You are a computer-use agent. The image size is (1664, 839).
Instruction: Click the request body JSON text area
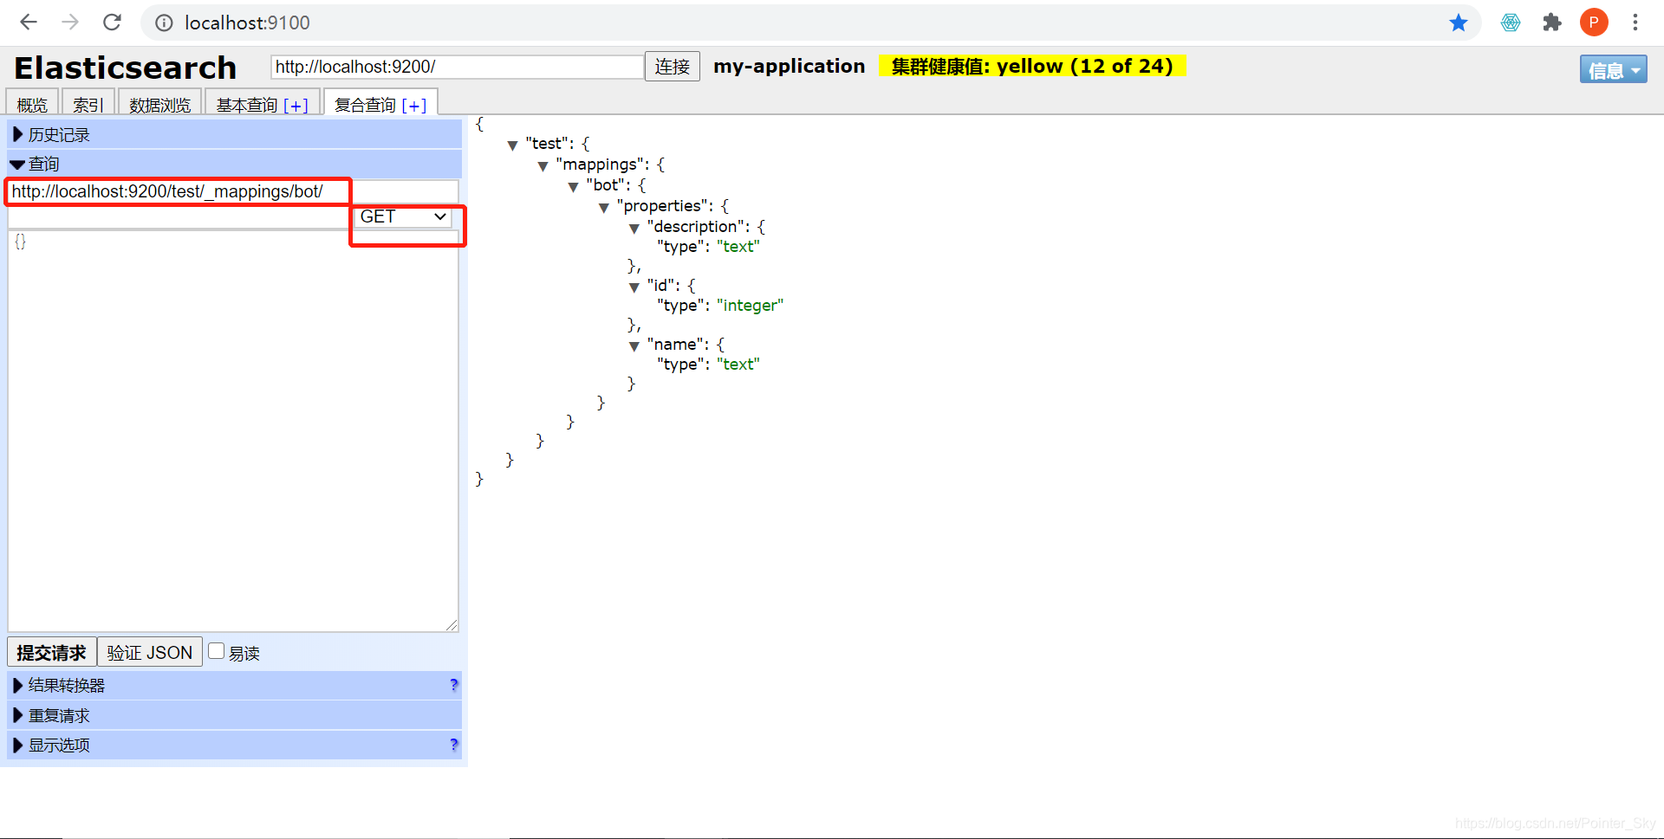[x=233, y=430]
